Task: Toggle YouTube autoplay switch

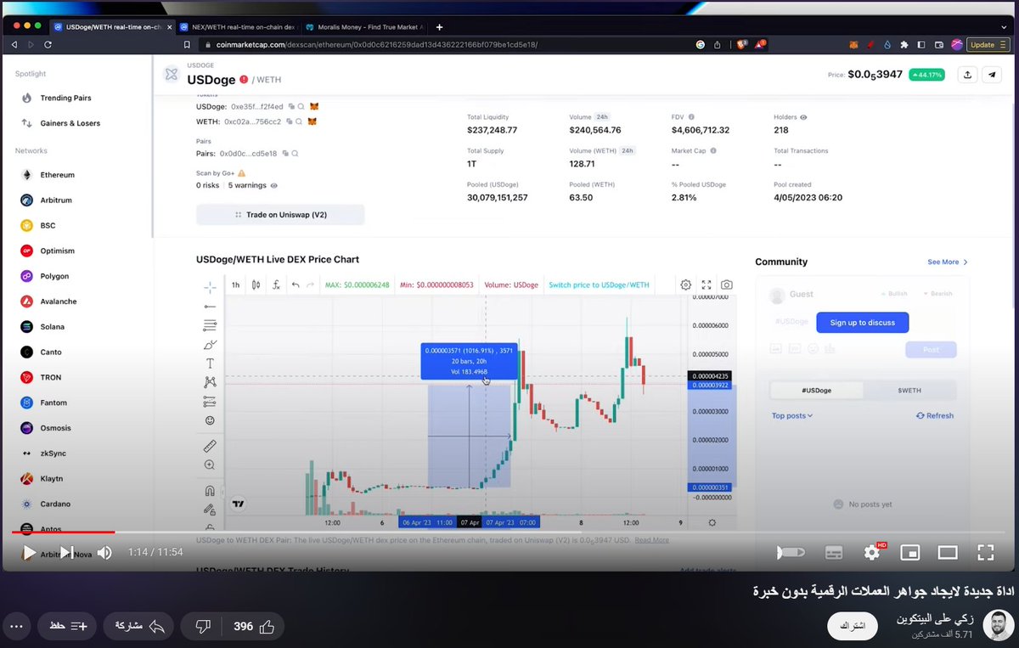Action: pyautogui.click(x=791, y=553)
